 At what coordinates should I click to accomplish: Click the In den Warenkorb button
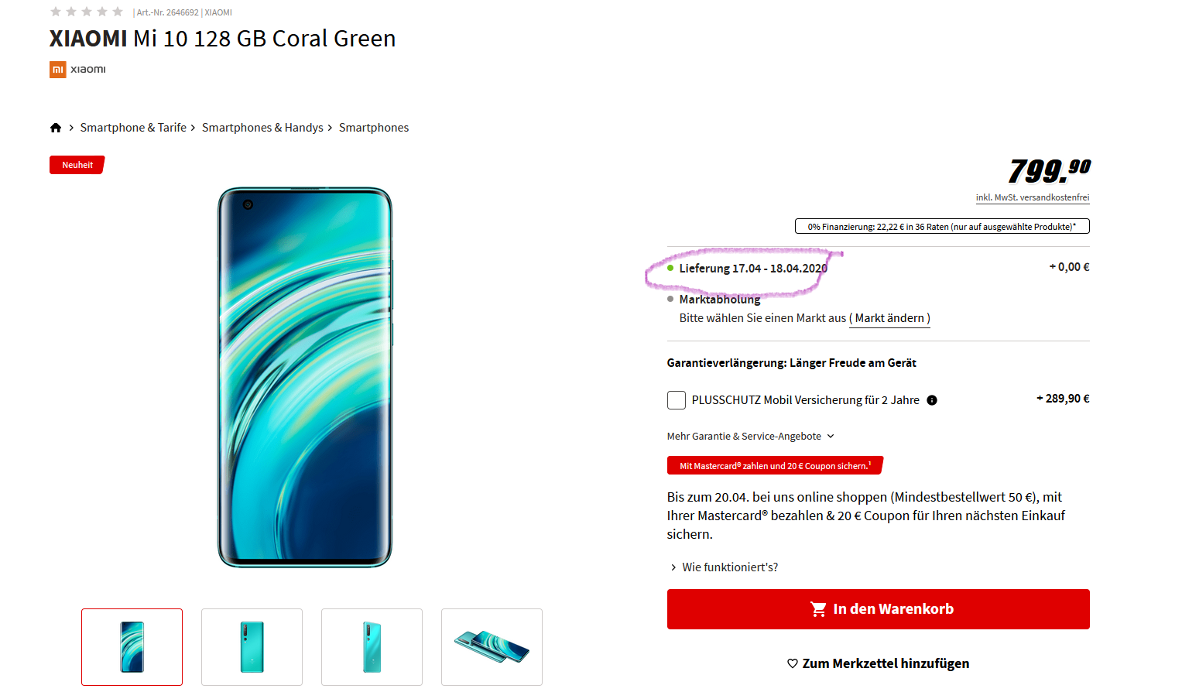click(879, 609)
